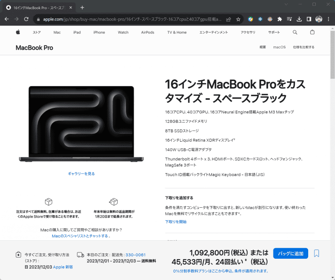Open the Chrome side panel

tap(309, 19)
